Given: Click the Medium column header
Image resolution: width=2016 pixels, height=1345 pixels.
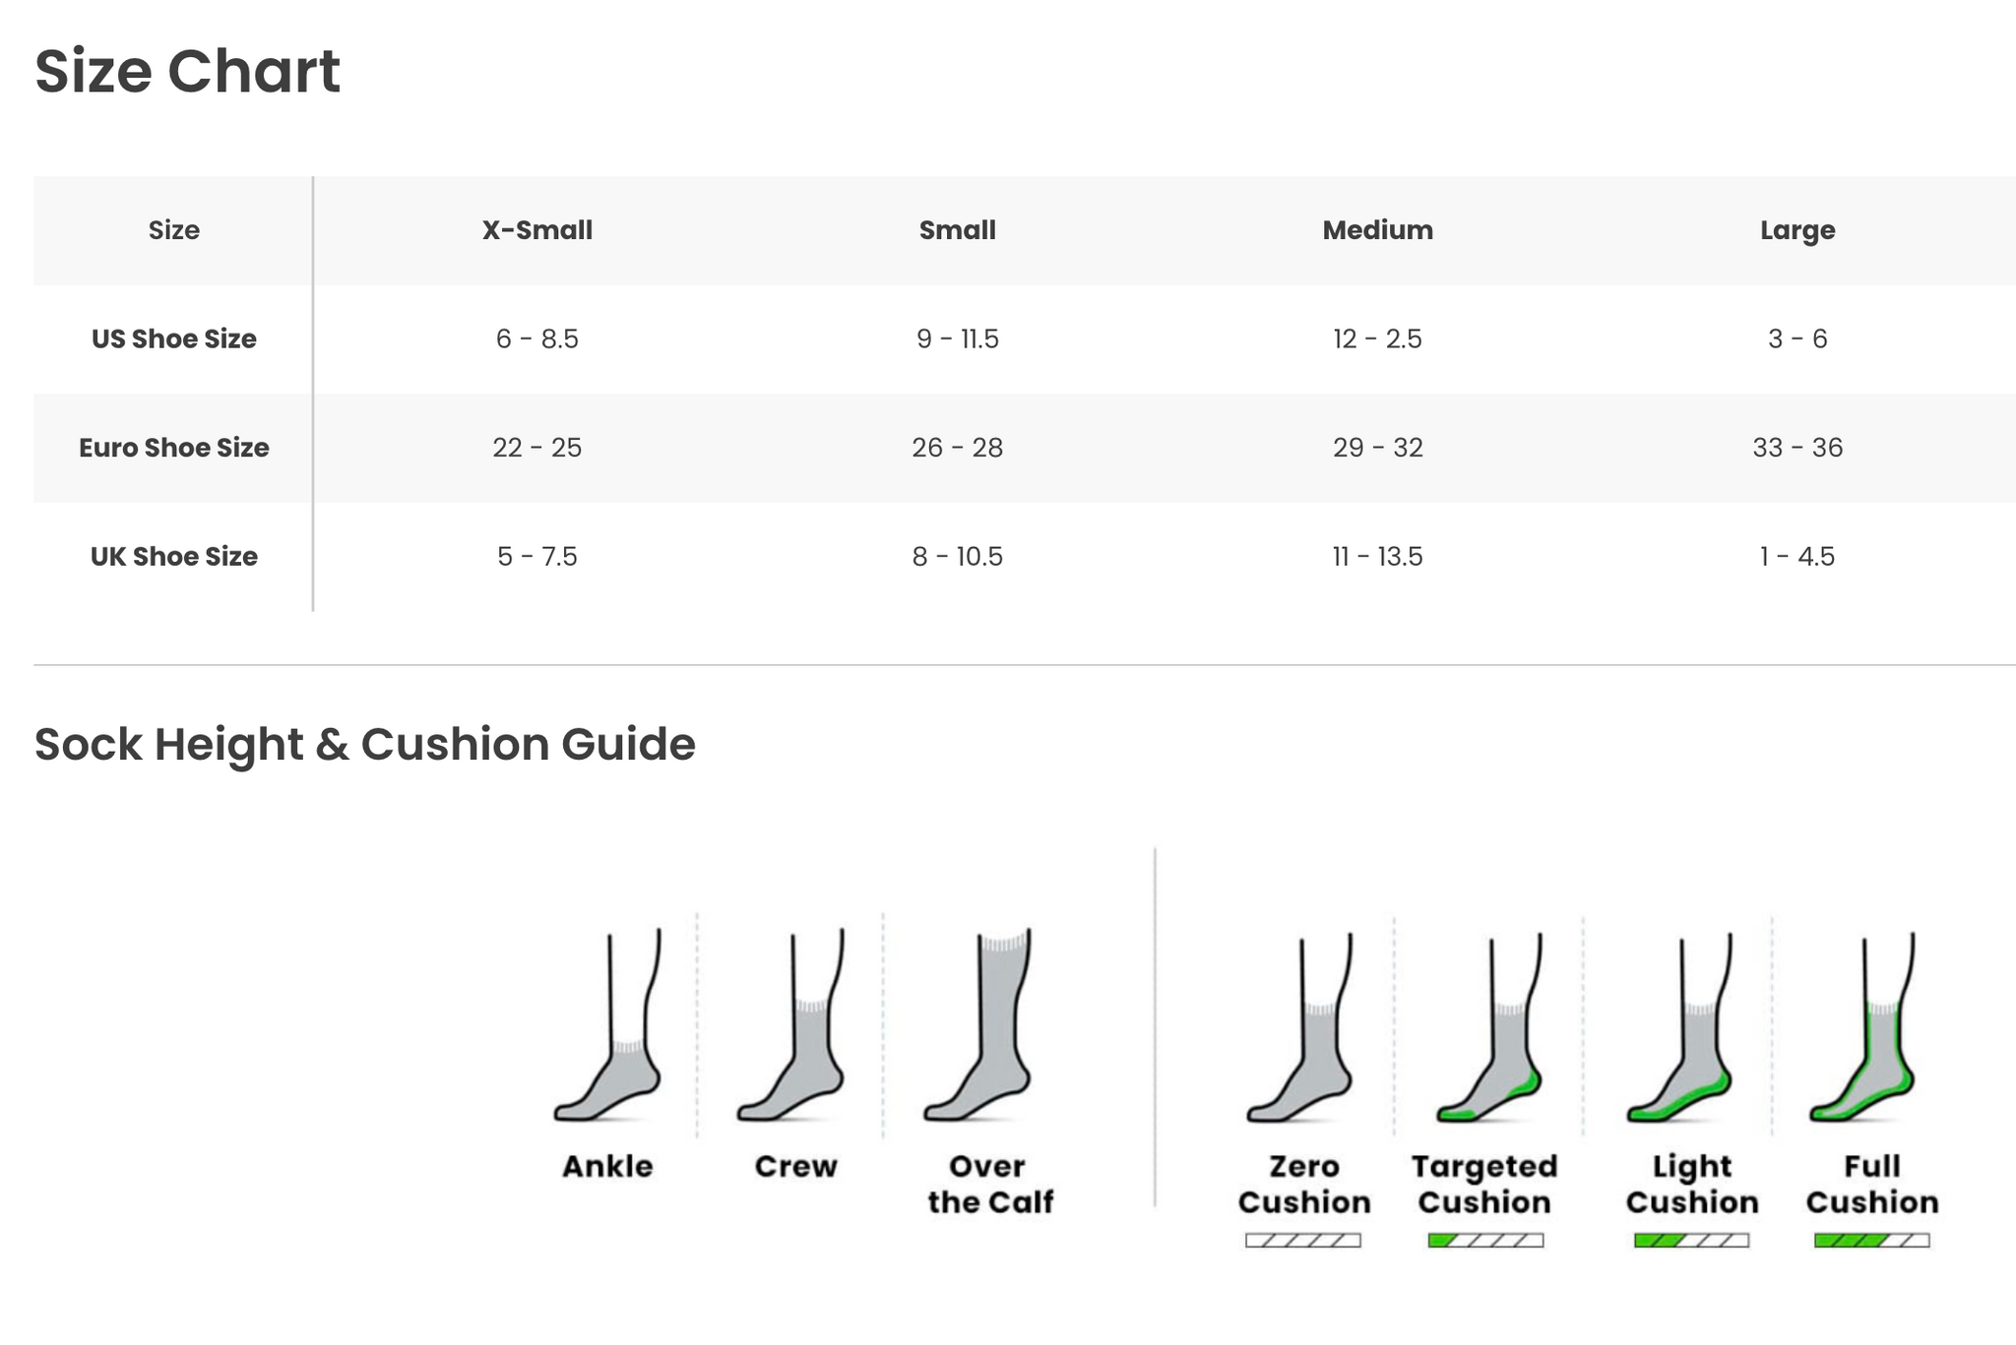Looking at the screenshot, I should point(1377,230).
